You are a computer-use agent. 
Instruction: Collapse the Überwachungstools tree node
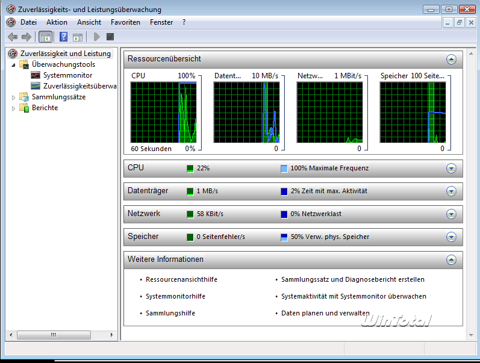[x=14, y=64]
